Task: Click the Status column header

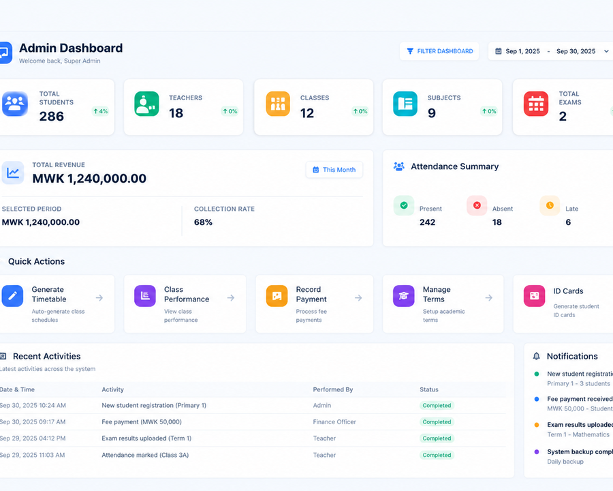Action: [429, 389]
